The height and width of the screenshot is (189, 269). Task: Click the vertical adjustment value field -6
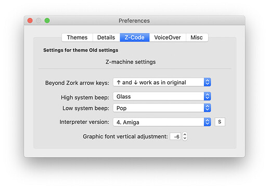tap(175, 136)
